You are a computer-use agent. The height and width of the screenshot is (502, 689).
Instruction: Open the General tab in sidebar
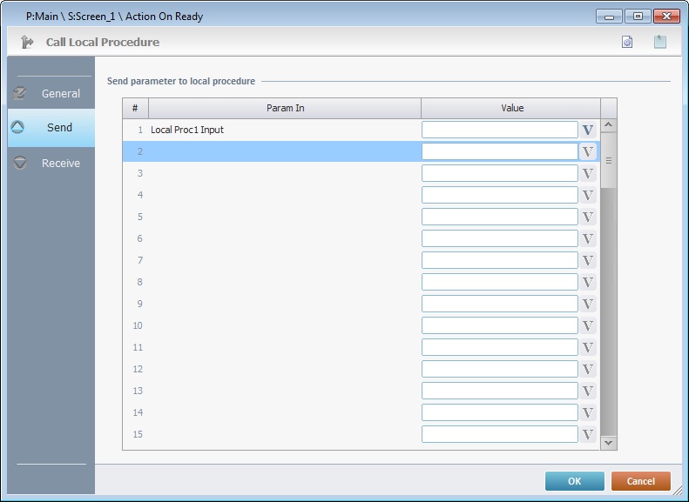51,93
